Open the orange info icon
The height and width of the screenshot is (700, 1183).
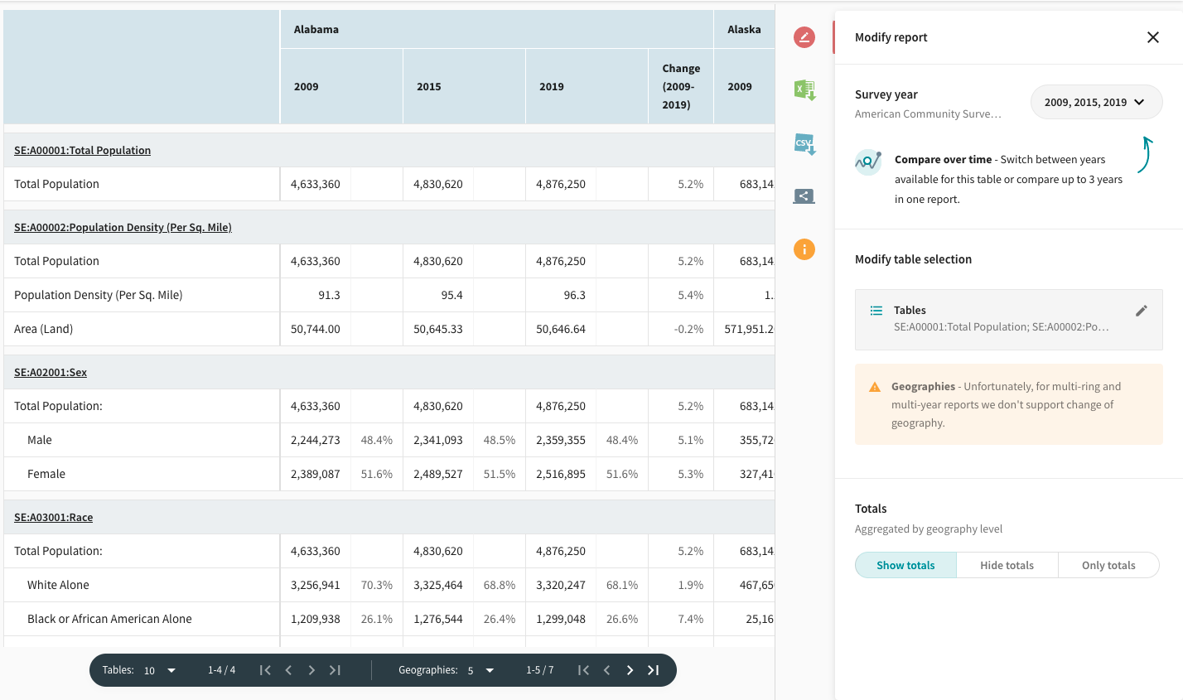pos(804,249)
